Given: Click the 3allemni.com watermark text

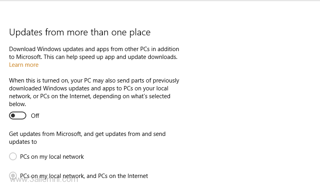Looking at the screenshot, I should [44, 180].
